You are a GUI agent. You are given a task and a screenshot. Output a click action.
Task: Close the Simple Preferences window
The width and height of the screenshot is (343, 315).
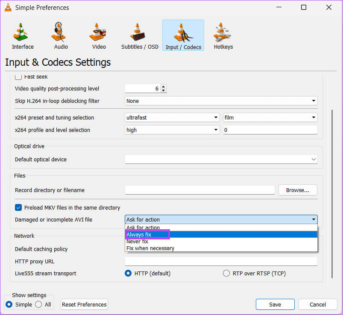click(329, 7)
